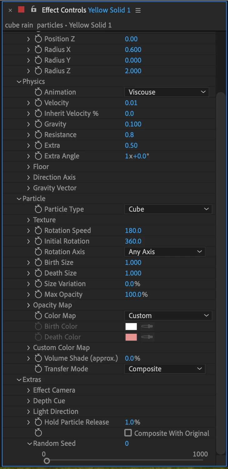Image resolution: width=228 pixels, height=469 pixels.
Task: Enable Composite With Original checkbox
Action: point(128,433)
